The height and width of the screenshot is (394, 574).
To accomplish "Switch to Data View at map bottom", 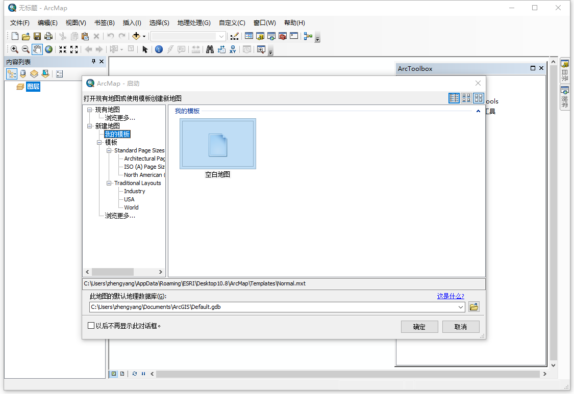I will tap(114, 374).
